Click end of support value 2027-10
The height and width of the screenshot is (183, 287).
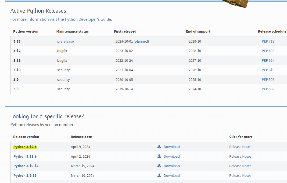click(x=195, y=60)
